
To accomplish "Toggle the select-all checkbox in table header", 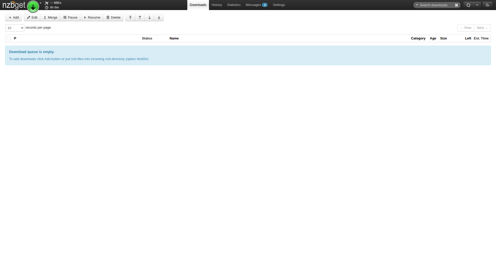I will click(9, 38).
